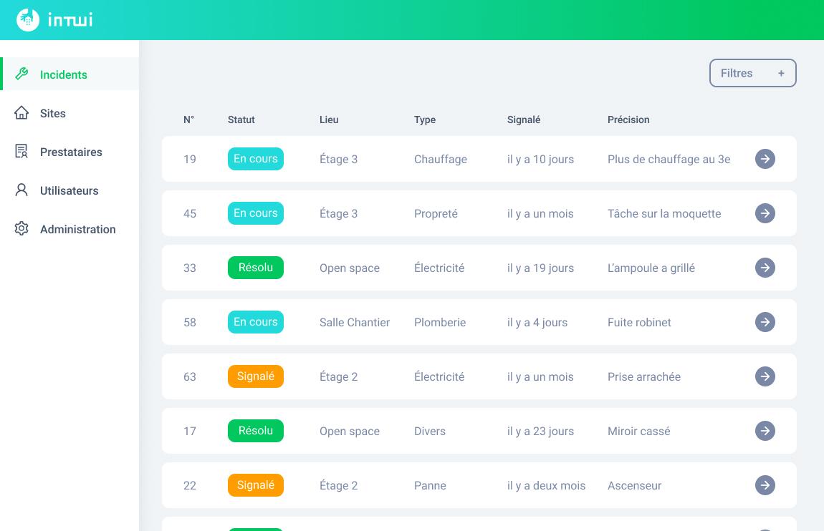
Task: Sort by the Statut column header
Action: [x=241, y=120]
